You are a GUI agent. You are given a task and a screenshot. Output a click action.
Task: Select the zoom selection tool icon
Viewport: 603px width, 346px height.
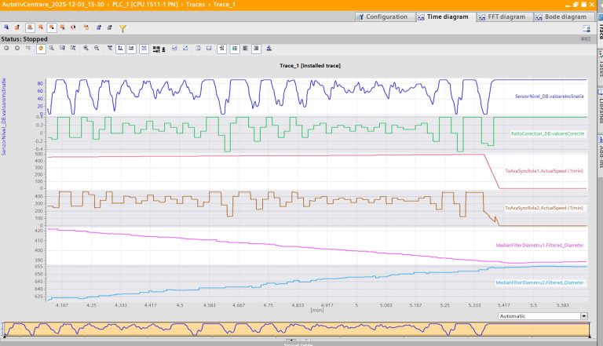pyautogui.click(x=52, y=49)
